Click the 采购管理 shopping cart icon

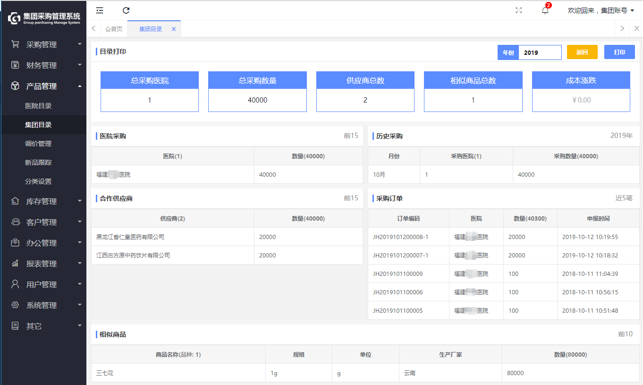pos(15,44)
